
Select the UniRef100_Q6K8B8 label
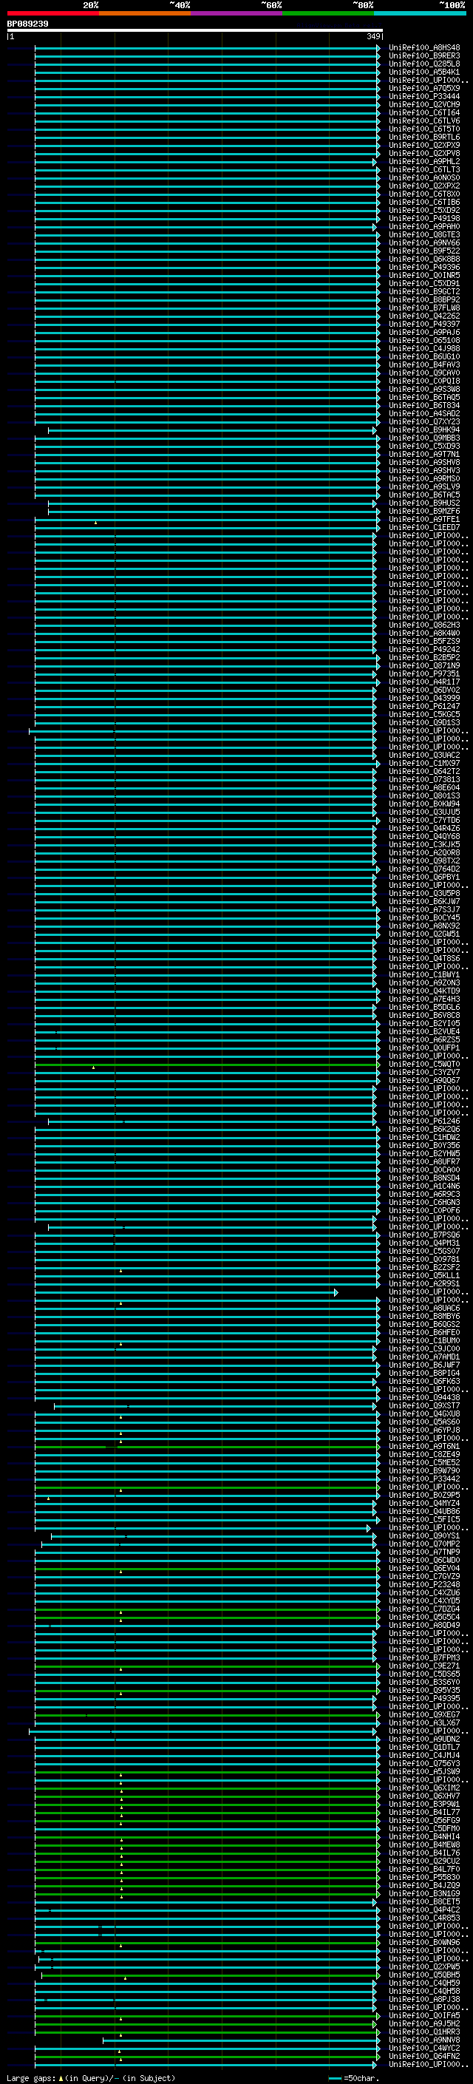pyautogui.click(x=424, y=259)
